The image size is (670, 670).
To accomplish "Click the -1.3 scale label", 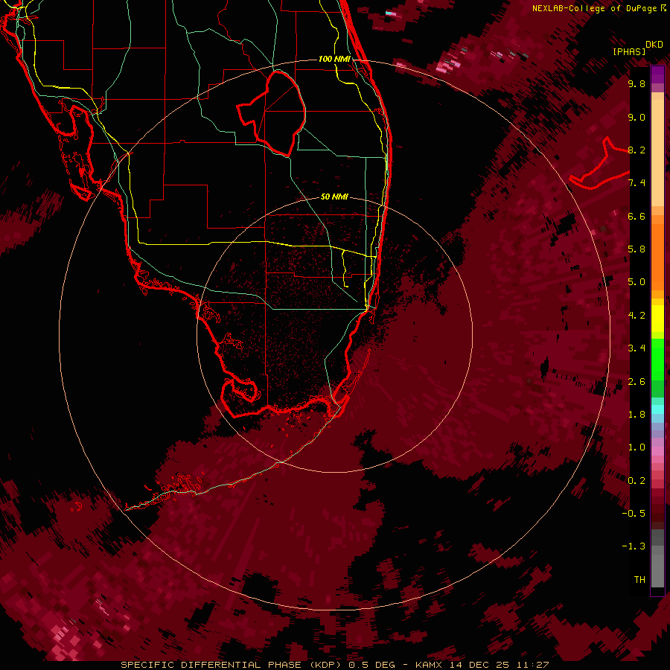I will (x=634, y=546).
